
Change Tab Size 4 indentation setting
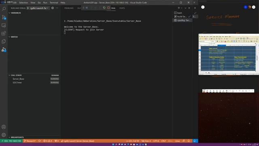tap(146, 141)
